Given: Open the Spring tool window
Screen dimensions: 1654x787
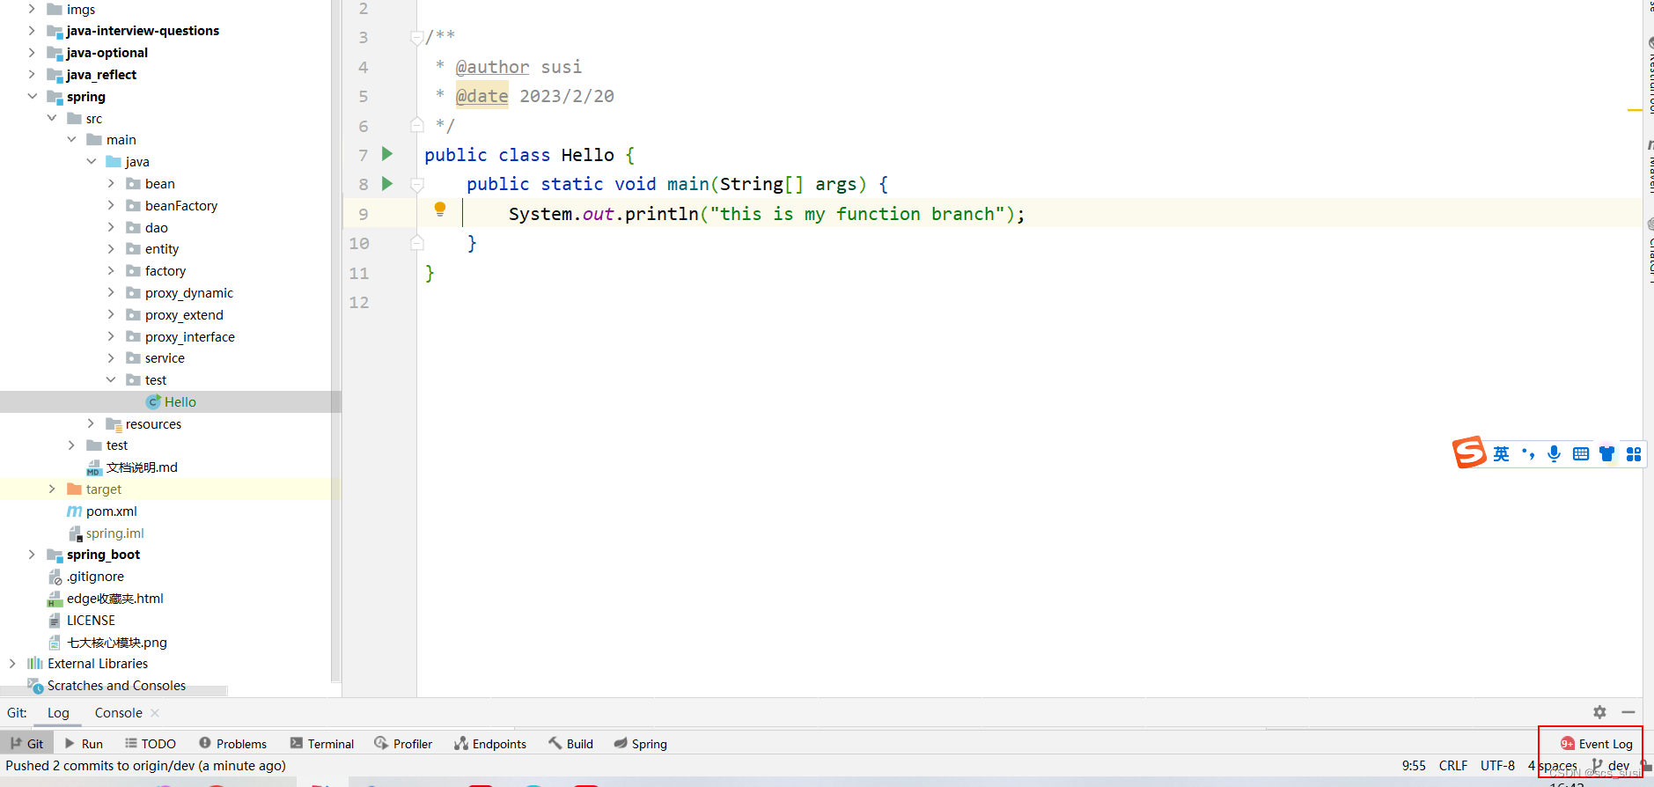Looking at the screenshot, I should (641, 744).
